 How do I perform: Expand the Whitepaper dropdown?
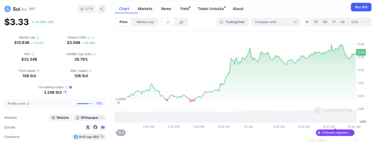(x=90, y=117)
